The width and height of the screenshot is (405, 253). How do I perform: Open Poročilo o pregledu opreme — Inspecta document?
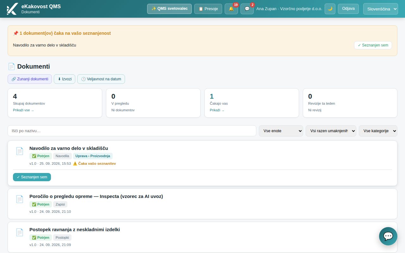point(96,196)
